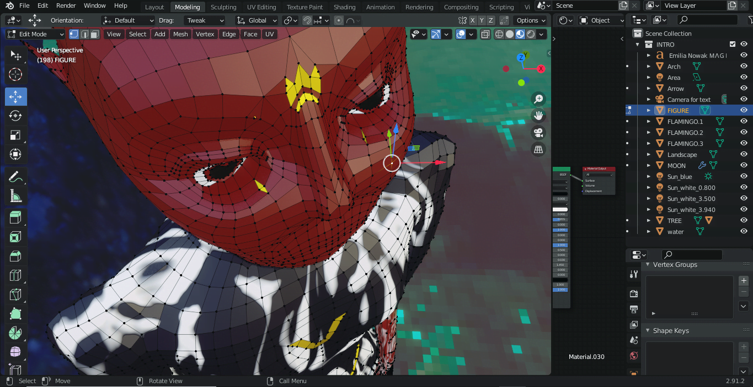Open the Output properties tab
Image resolution: width=753 pixels, height=387 pixels.
(x=633, y=309)
